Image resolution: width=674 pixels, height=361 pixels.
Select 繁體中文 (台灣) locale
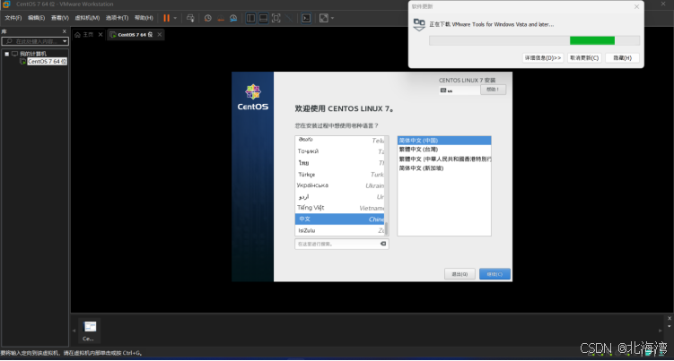coord(444,150)
